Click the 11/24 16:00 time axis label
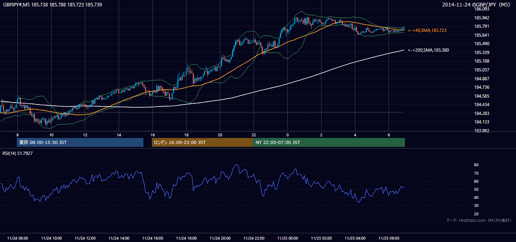The image size is (516, 242). (x=153, y=238)
